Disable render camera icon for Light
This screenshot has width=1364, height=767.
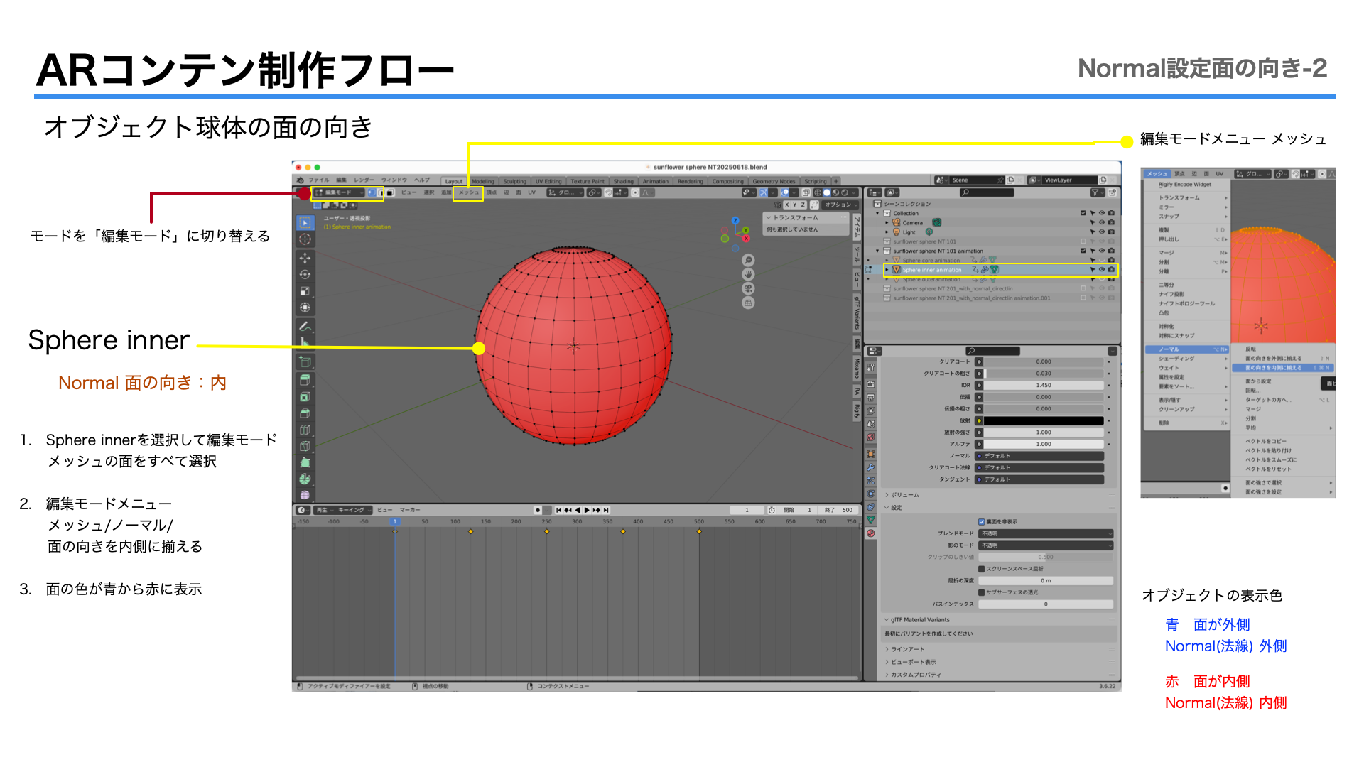1111,232
